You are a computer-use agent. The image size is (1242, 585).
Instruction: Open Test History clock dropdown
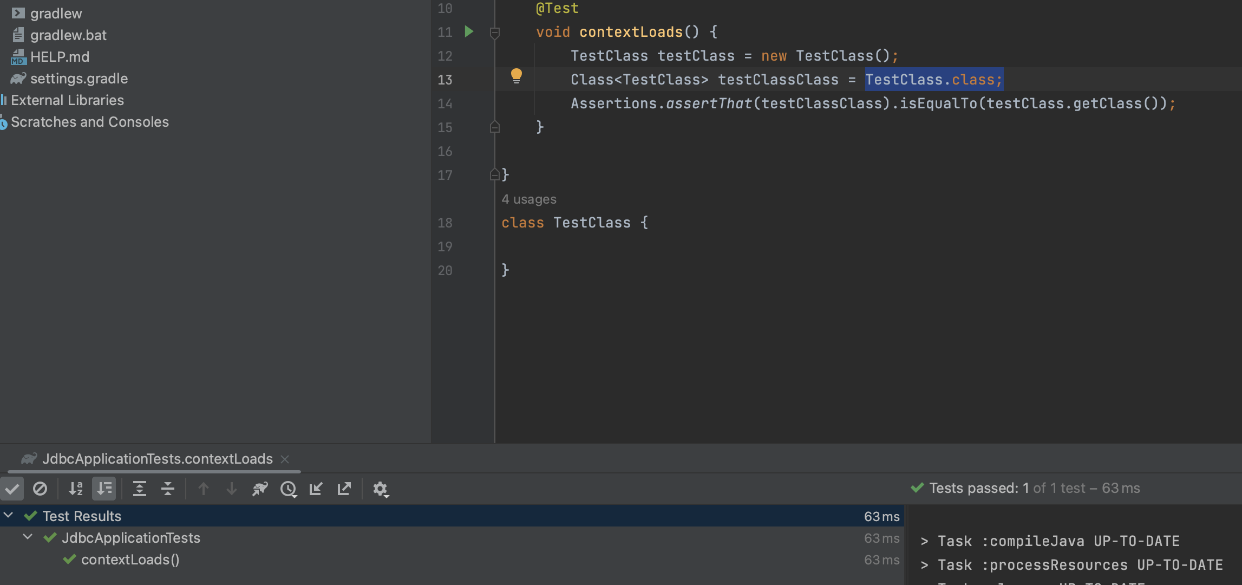(289, 489)
